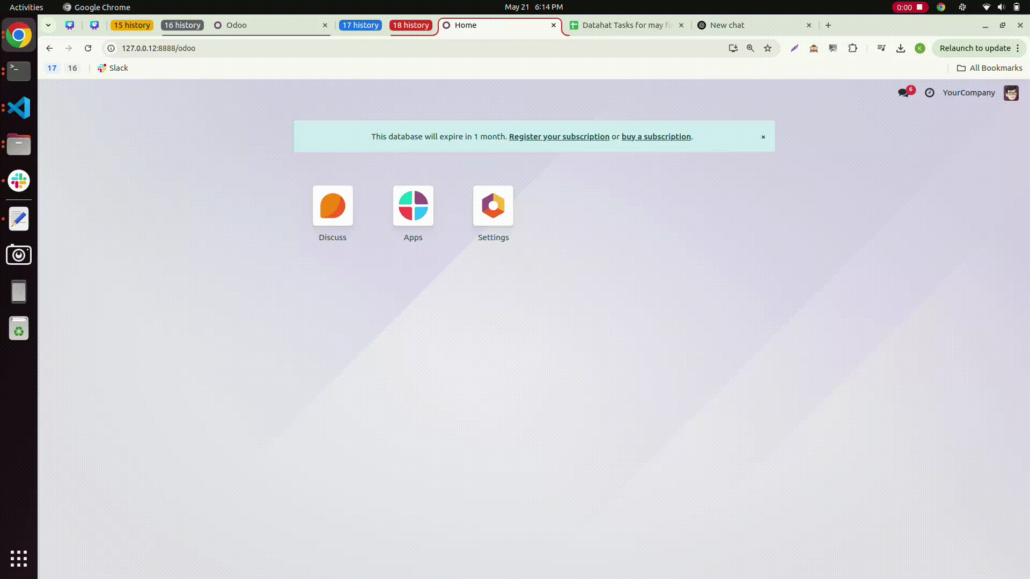Dismiss the database expiry banner
The width and height of the screenshot is (1030, 579).
[763, 137]
